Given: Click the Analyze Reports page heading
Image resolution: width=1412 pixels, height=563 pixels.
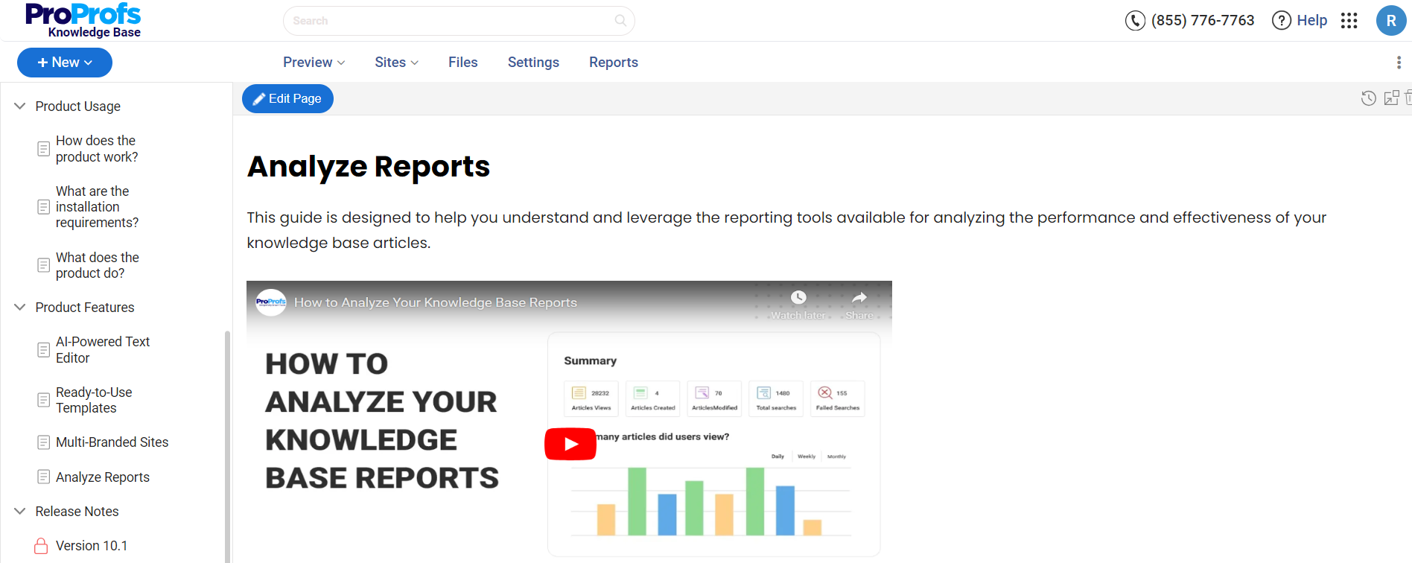Looking at the screenshot, I should pyautogui.click(x=369, y=166).
